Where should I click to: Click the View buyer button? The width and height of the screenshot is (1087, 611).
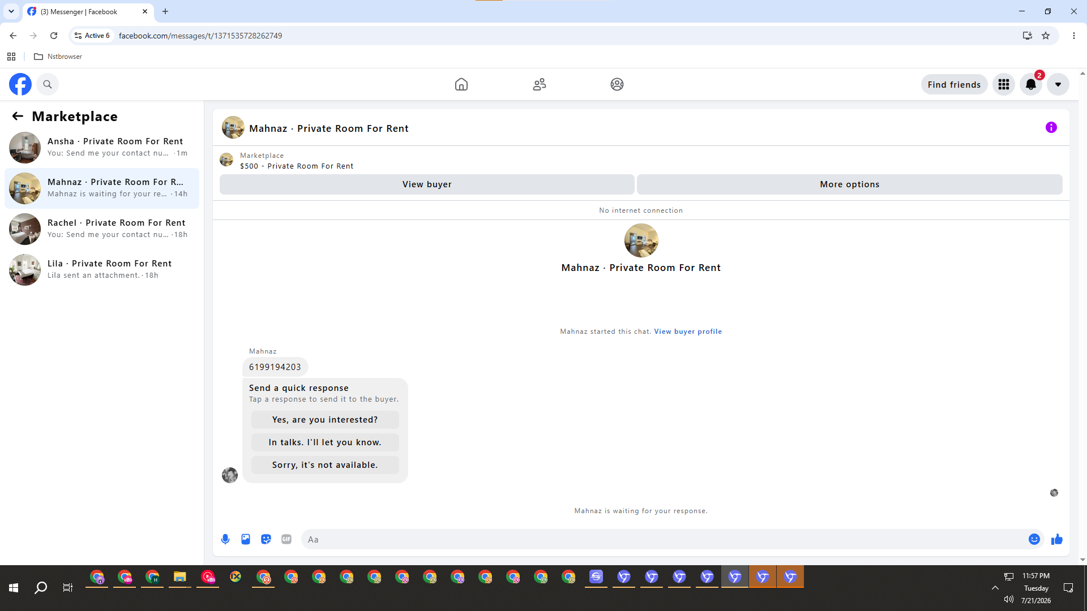[x=427, y=184]
